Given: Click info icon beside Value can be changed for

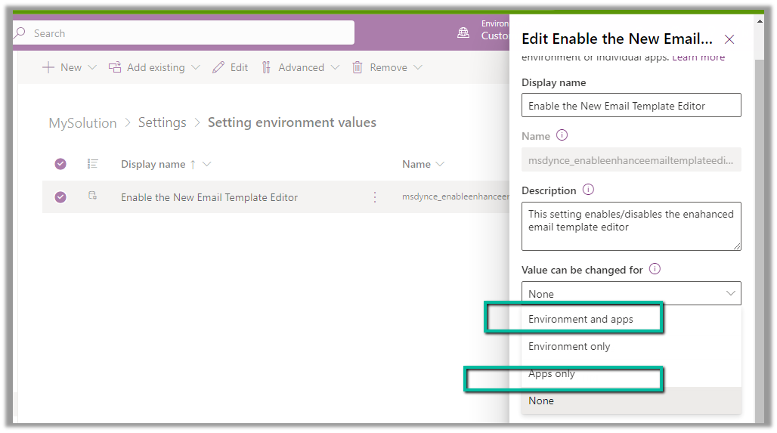Looking at the screenshot, I should tap(655, 269).
